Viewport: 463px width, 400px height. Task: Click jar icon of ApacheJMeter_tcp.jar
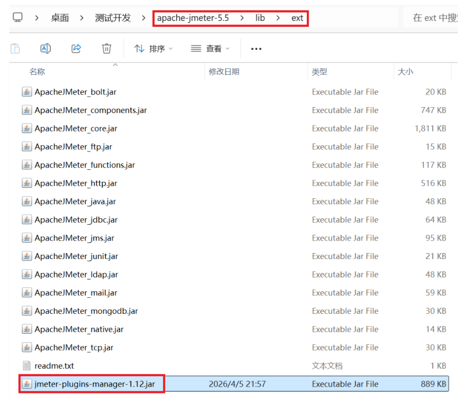tap(27, 347)
